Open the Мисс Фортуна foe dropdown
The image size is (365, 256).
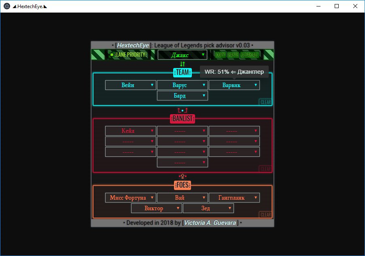click(x=131, y=198)
